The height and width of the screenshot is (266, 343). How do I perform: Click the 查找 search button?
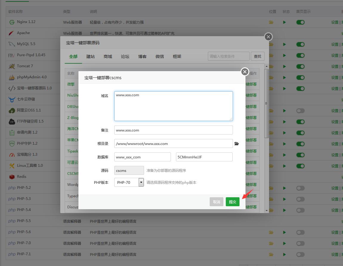(257, 56)
